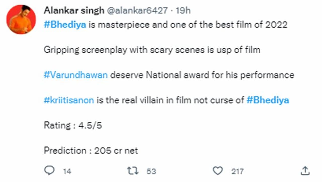Click the like count 217
The height and width of the screenshot is (182, 322).
pyautogui.click(x=237, y=172)
